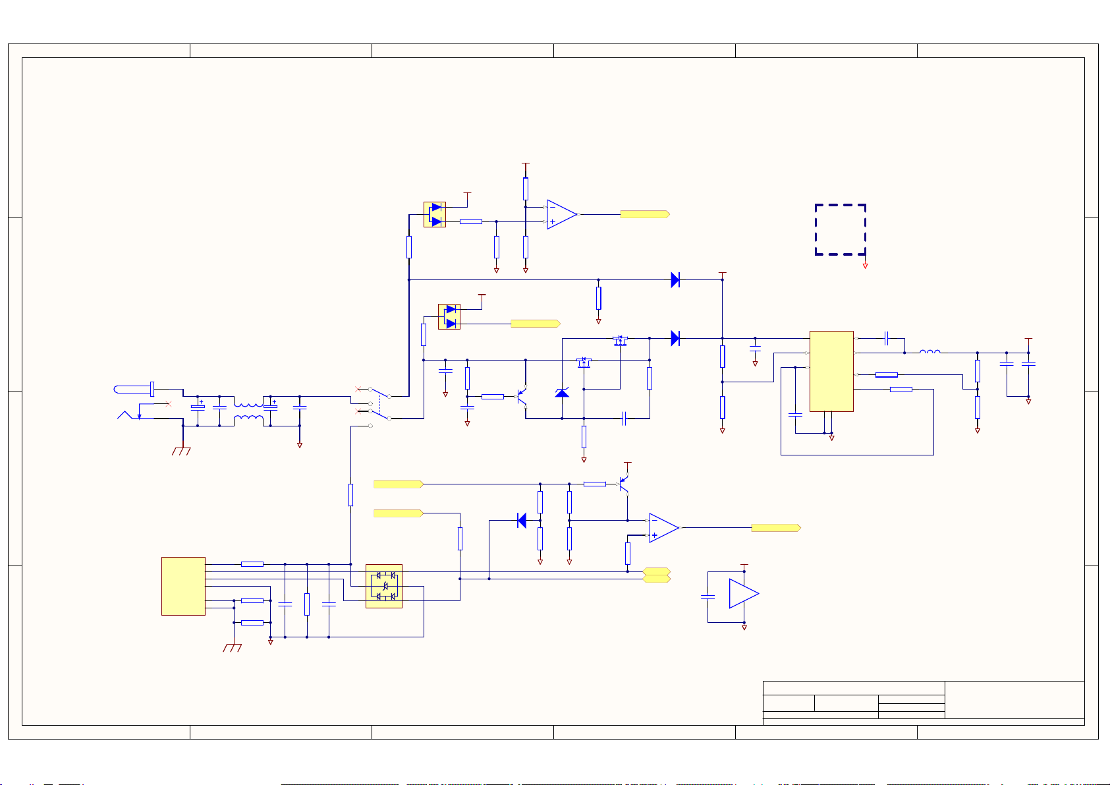
Task: Select the yellow net port after top op-amp
Action: click(645, 214)
